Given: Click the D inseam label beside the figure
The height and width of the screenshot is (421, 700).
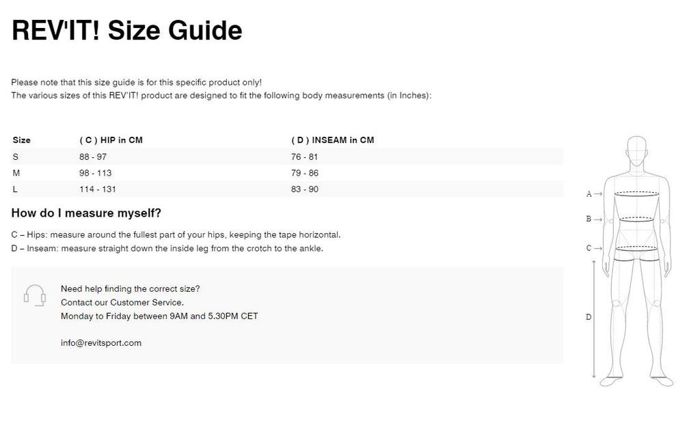Looking at the screenshot, I should coord(589,316).
